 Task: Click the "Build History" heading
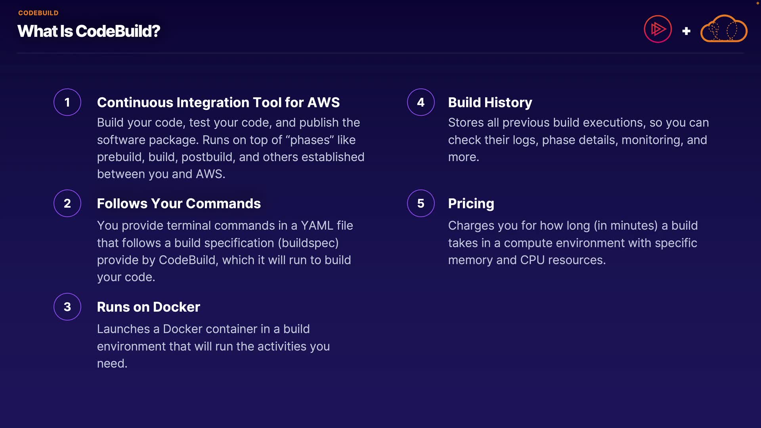pos(490,102)
